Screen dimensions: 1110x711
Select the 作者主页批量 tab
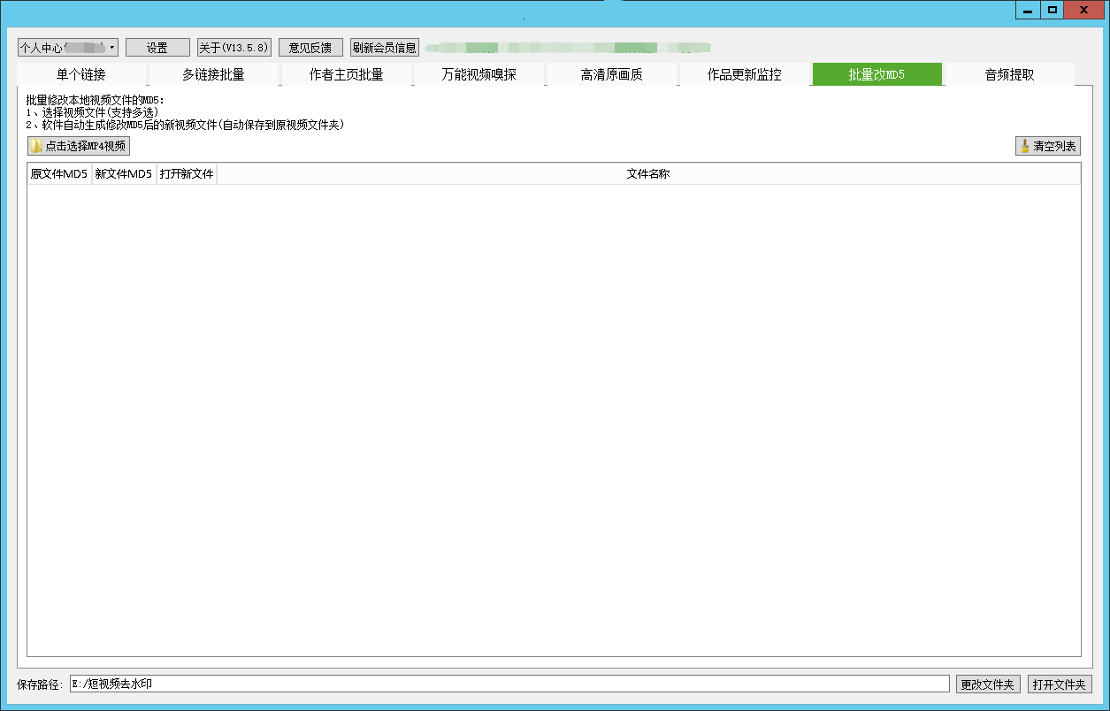[x=346, y=75]
